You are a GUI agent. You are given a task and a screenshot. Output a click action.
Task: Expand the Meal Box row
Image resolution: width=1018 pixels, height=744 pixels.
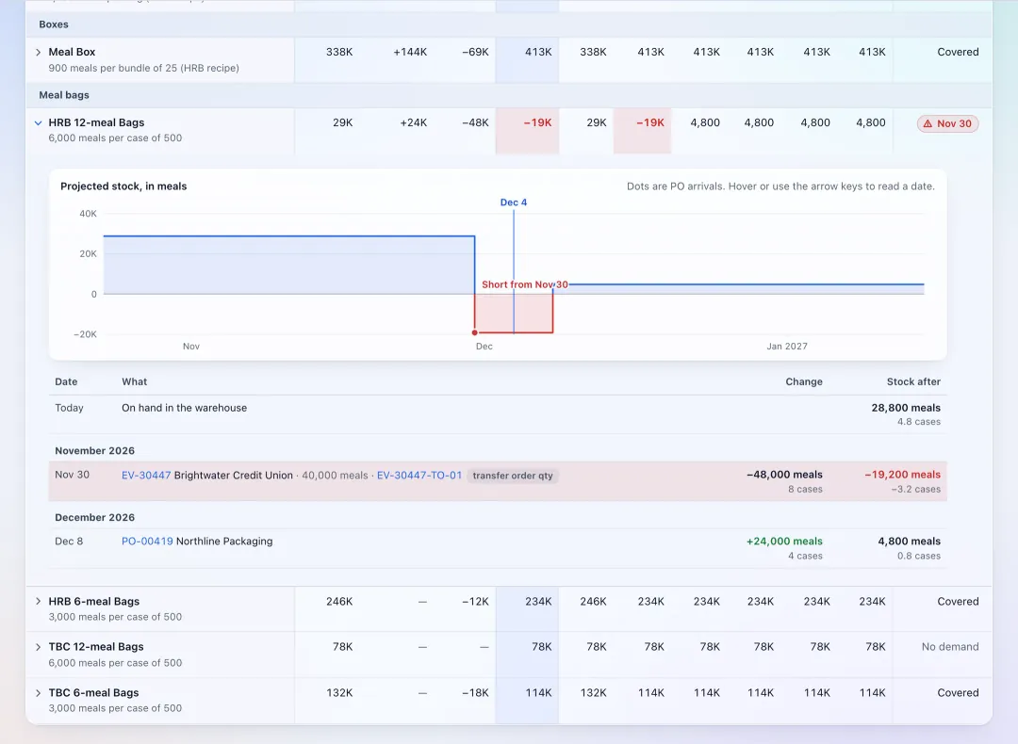[x=39, y=52]
